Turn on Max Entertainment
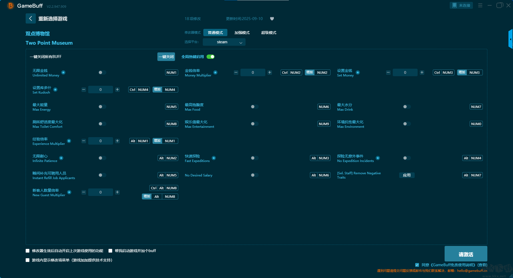 coord(254,124)
